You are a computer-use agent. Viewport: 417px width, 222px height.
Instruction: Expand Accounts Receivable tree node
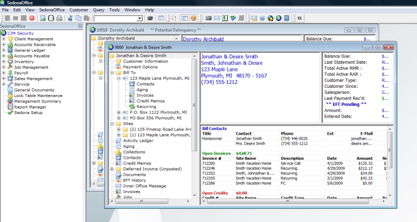click(x=4, y=45)
